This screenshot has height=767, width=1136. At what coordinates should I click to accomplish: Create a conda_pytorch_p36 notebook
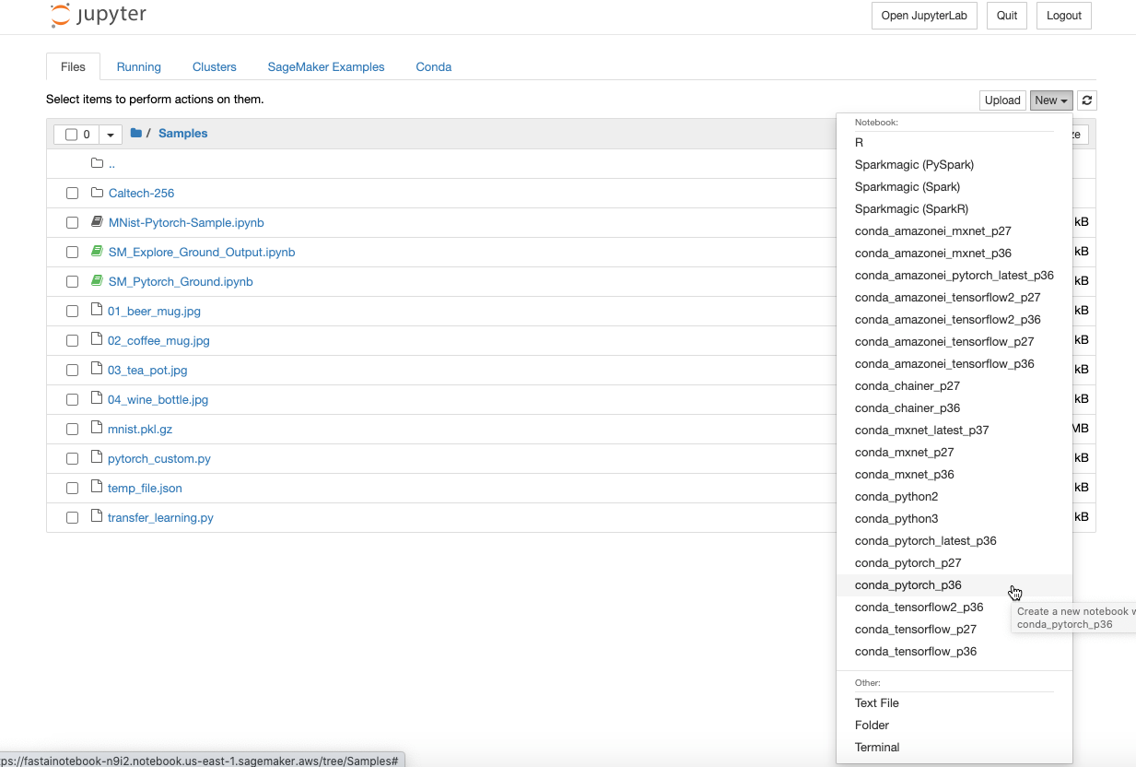(954, 585)
